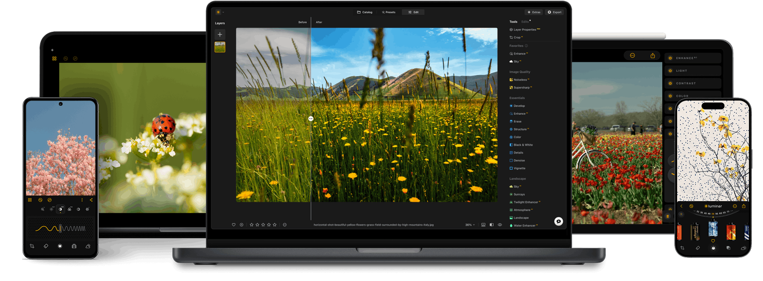Open Sky under the Favorites section
The height and width of the screenshot is (281, 763).
pyautogui.click(x=516, y=61)
